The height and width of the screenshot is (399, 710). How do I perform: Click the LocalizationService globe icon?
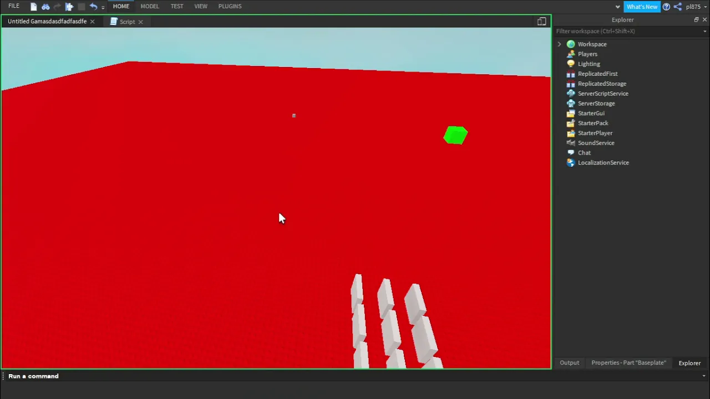point(571,163)
